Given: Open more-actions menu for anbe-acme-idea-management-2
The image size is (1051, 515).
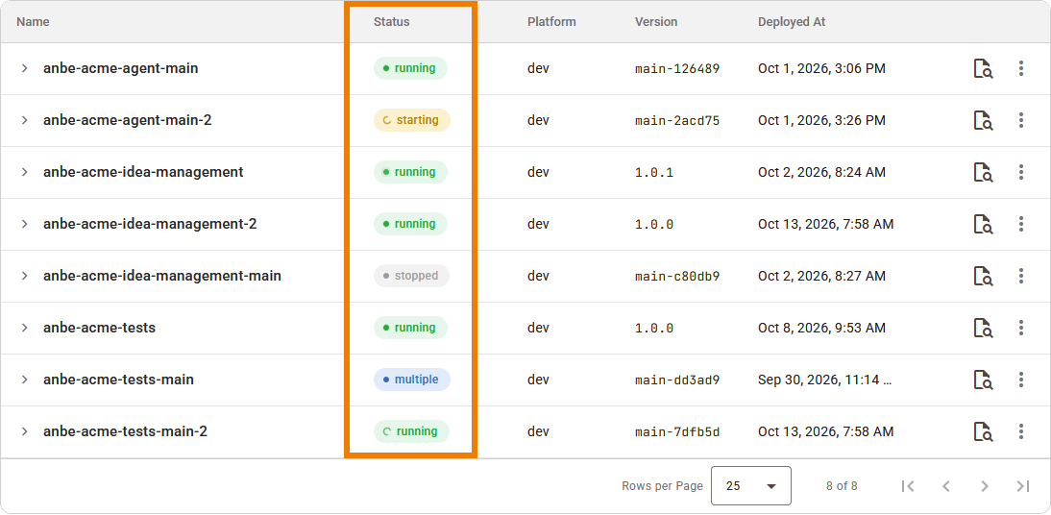Looking at the screenshot, I should click(x=1021, y=224).
